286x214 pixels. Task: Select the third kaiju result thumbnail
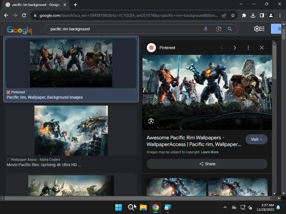click(71, 186)
